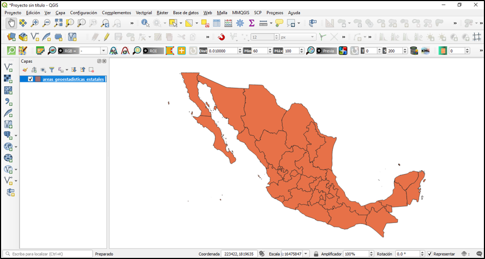Click the Collapse All layers icon in Capas
Viewport: 485px width, 259px height.
click(x=83, y=70)
